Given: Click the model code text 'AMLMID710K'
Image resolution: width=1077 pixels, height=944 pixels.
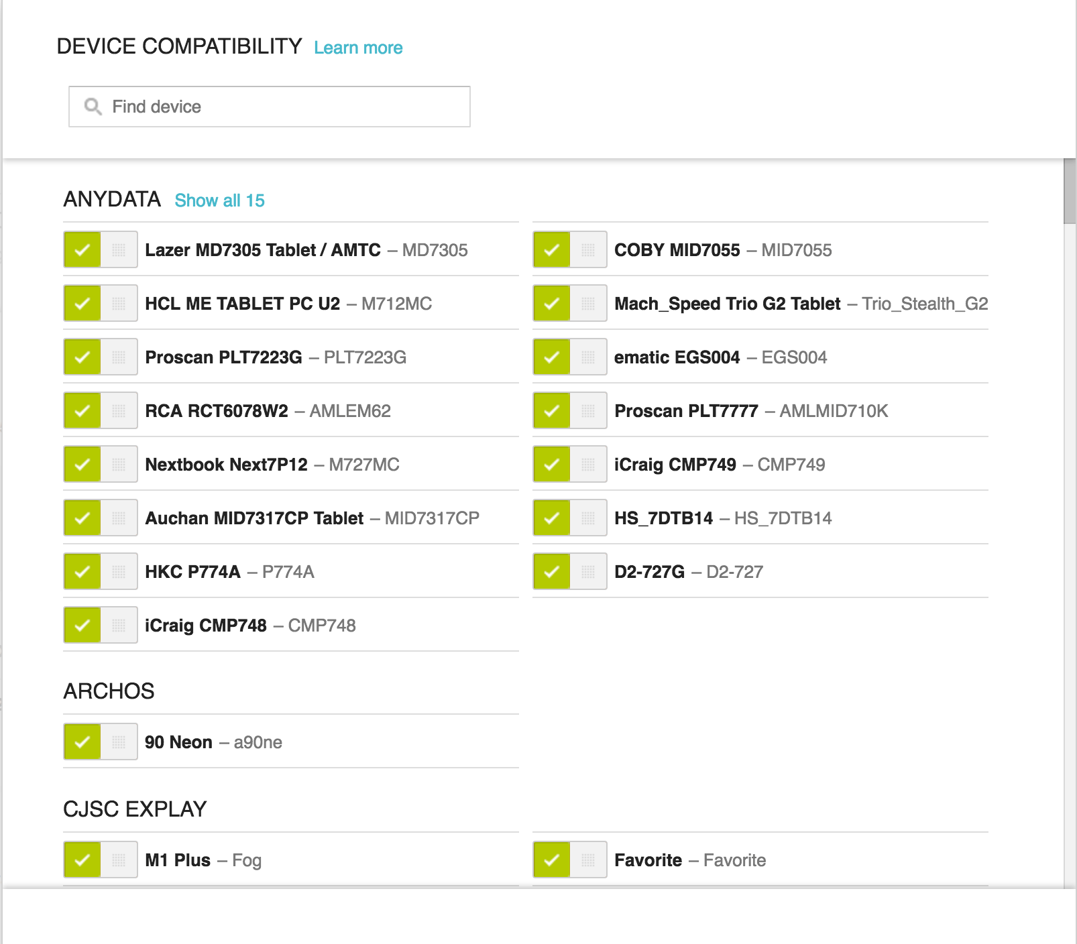Looking at the screenshot, I should coord(834,411).
